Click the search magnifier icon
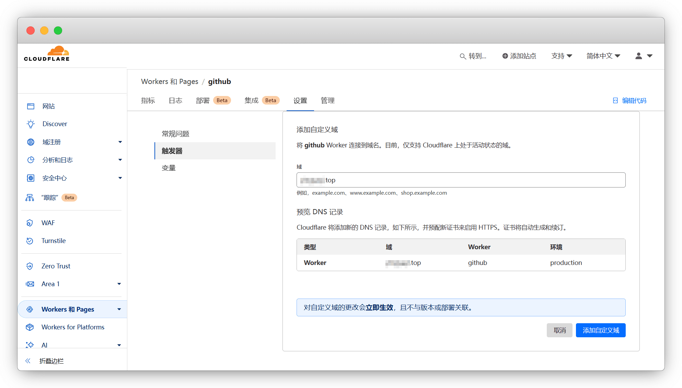The image size is (682, 388). (463, 56)
